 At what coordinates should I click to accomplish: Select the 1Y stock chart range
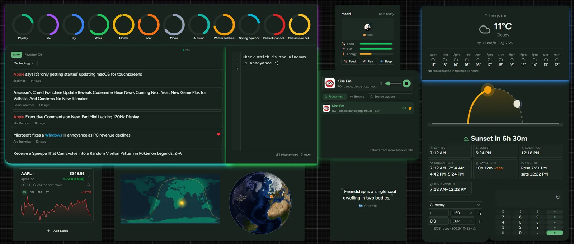coord(47,192)
